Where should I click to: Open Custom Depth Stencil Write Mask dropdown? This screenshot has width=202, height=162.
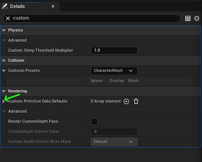point(114,142)
